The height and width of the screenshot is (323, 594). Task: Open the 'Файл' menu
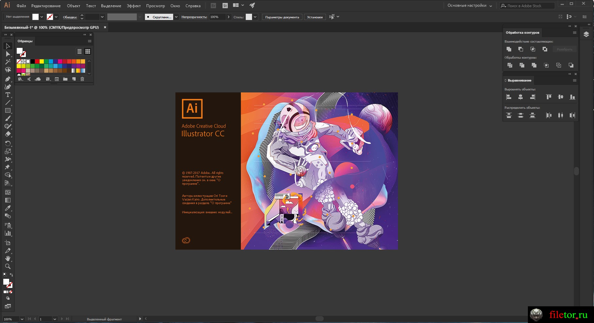click(x=21, y=6)
